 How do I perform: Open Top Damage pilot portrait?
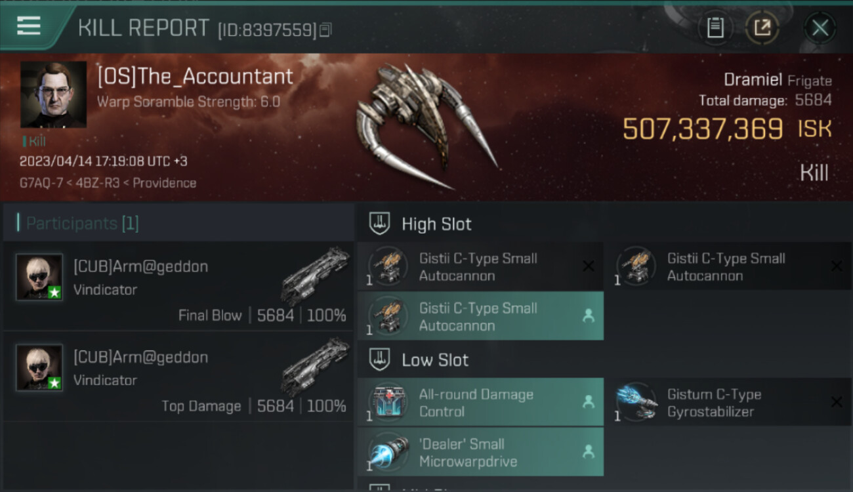(39, 367)
